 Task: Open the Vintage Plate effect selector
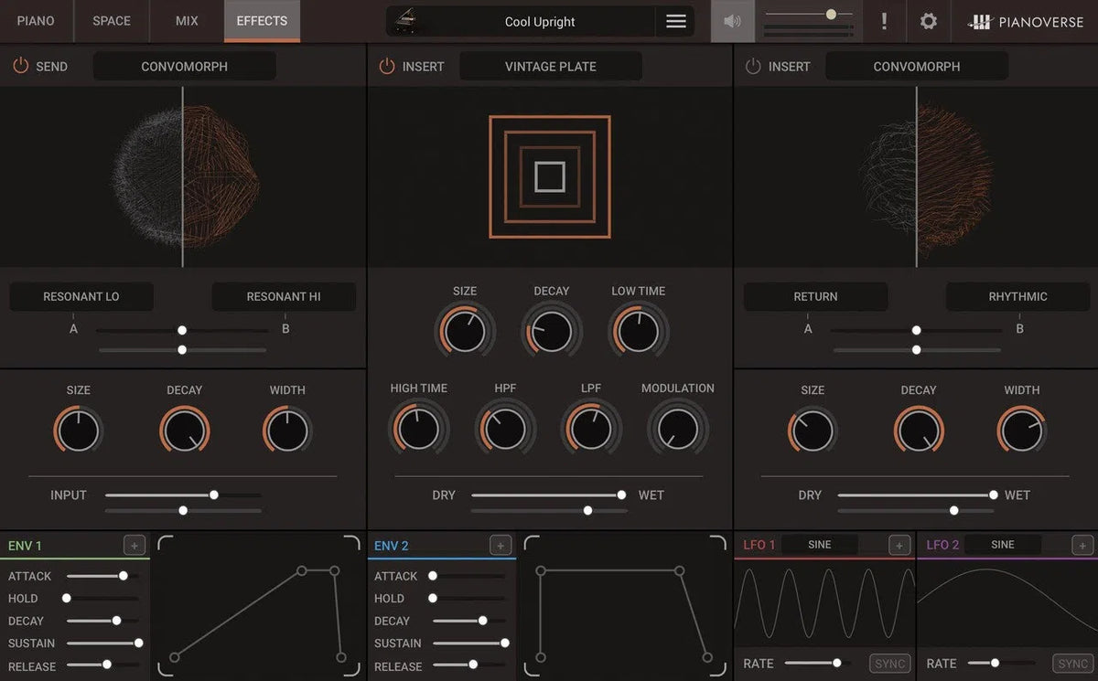point(550,66)
